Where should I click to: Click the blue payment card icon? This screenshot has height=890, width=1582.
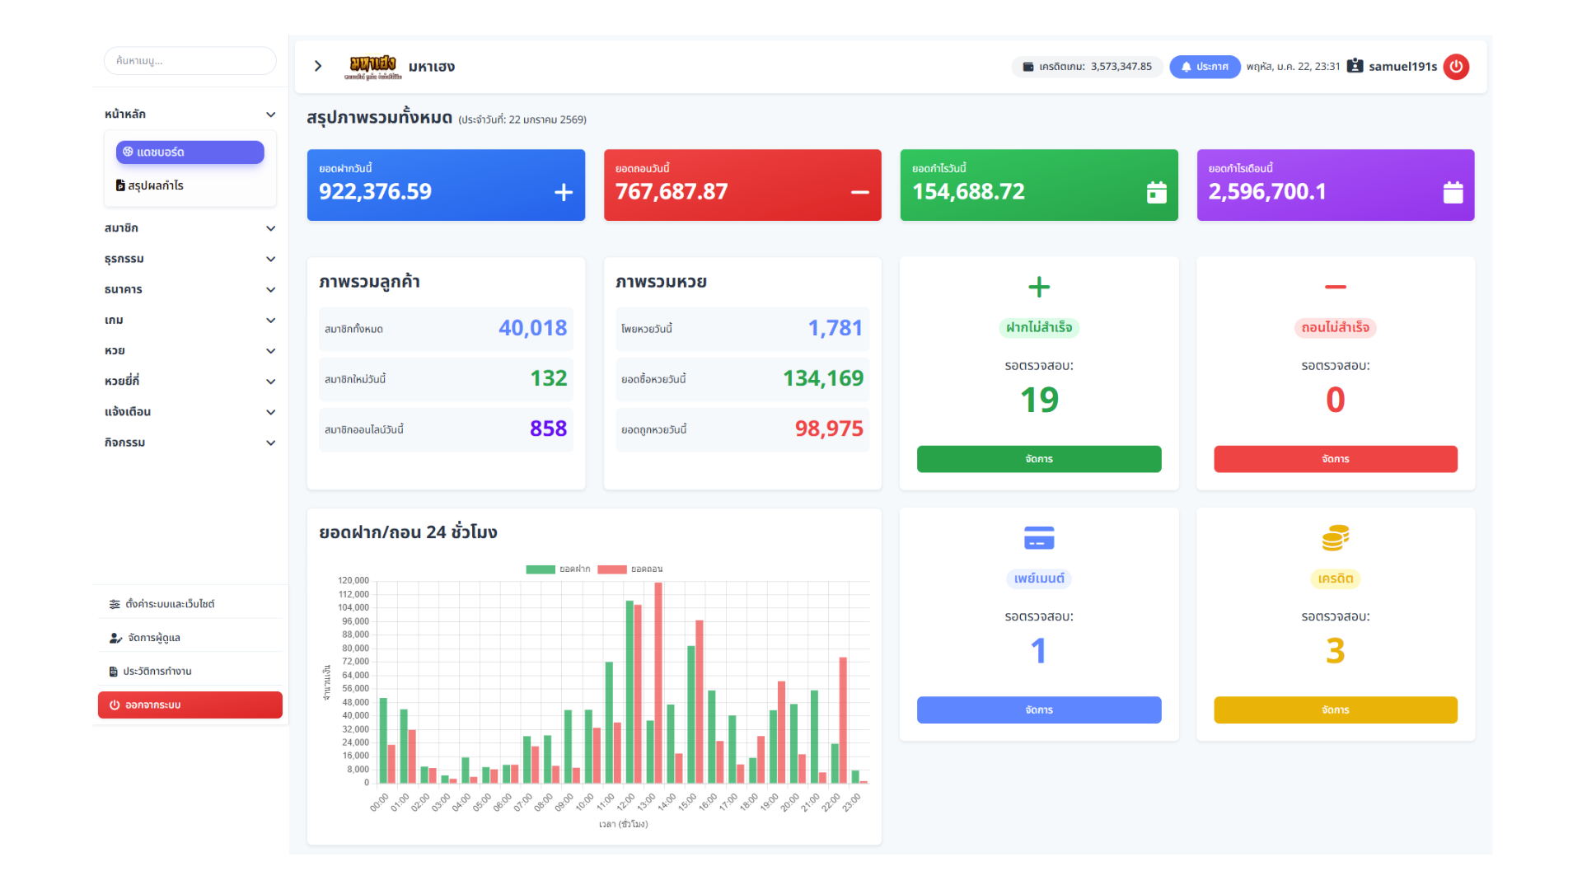(1038, 538)
